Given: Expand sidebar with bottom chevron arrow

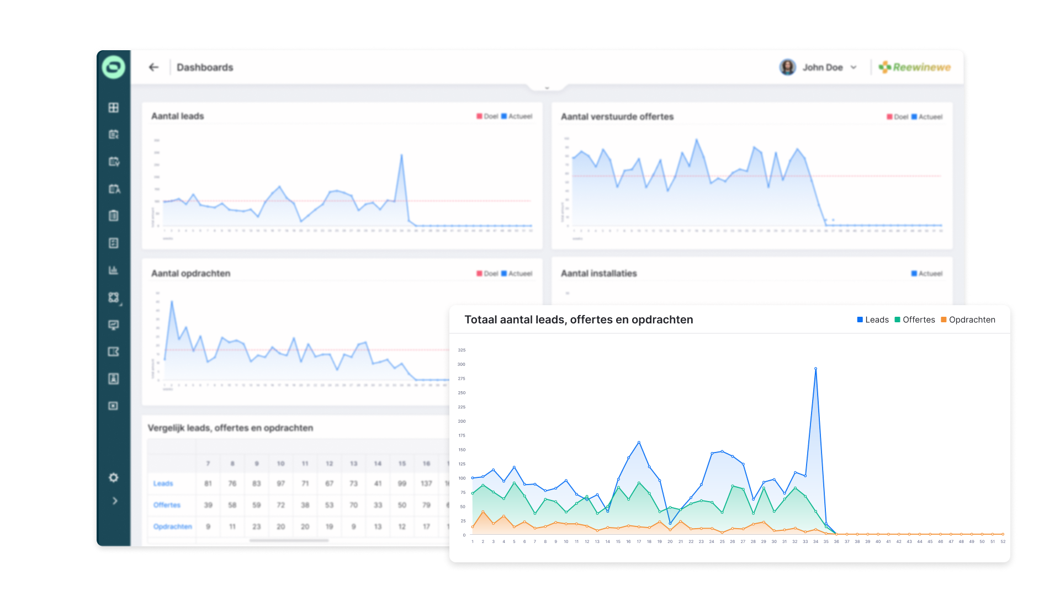Looking at the screenshot, I should click(x=115, y=501).
